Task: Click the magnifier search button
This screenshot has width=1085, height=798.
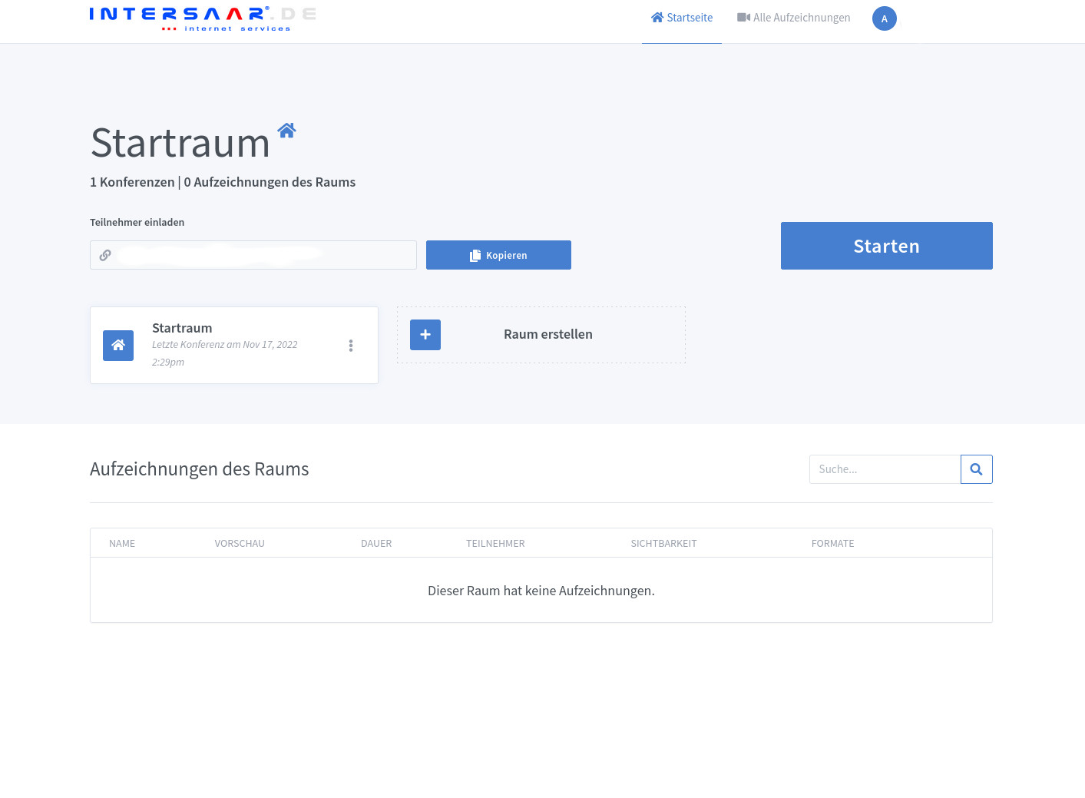Action: (x=976, y=469)
